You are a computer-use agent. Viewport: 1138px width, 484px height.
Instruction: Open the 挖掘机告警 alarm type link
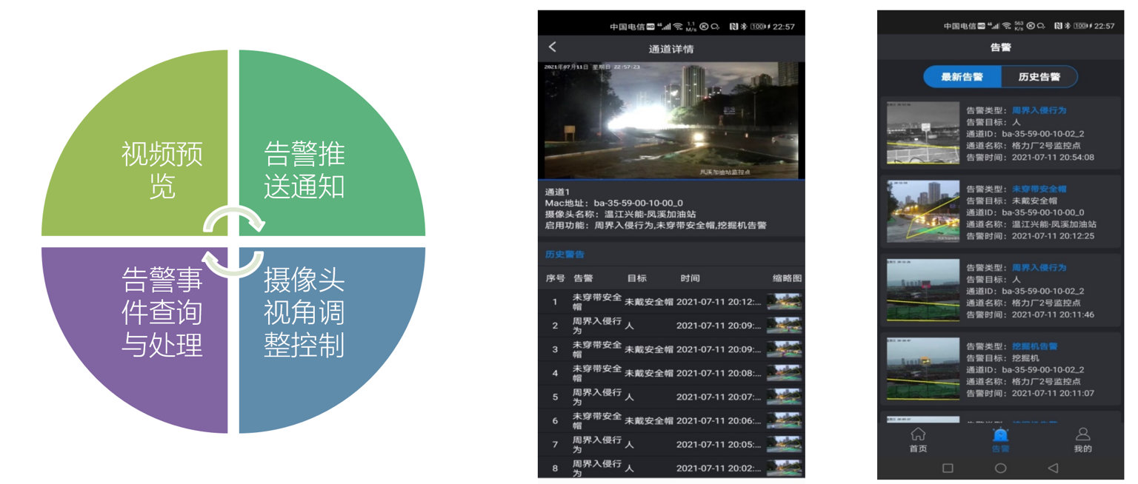tap(1034, 346)
